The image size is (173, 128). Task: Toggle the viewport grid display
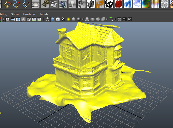8,19
